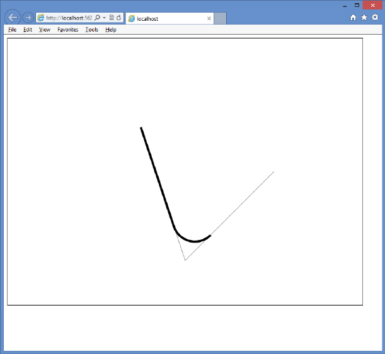Go back using the Back arrow button
The image size is (385, 354).
point(13,18)
